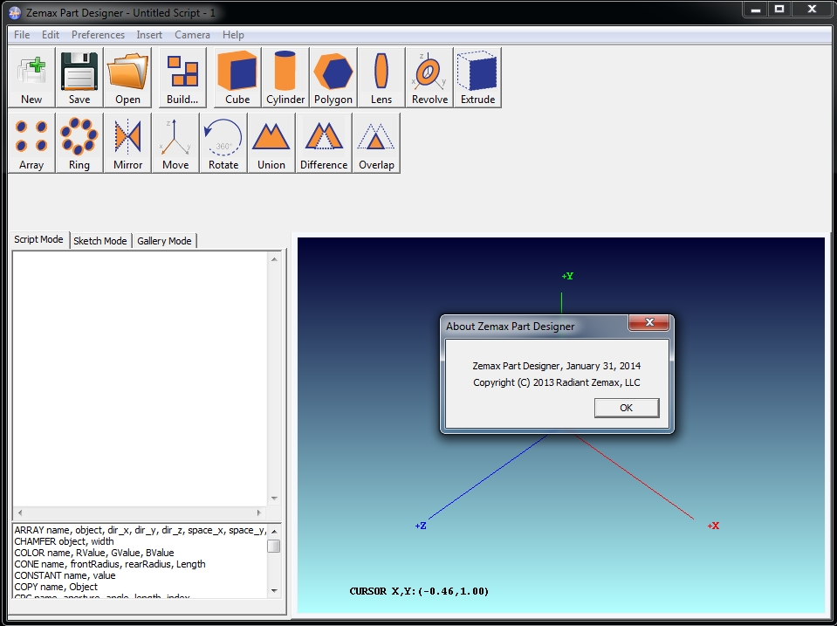Select the Rotate tool
This screenshot has width=837, height=626.
[x=223, y=142]
